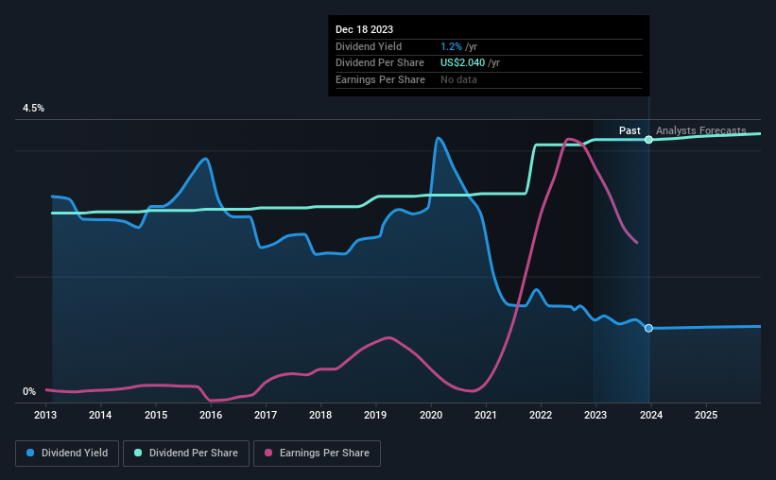Click the tooltip Dividend Yield row label
The height and width of the screenshot is (480, 776).
[x=369, y=46]
